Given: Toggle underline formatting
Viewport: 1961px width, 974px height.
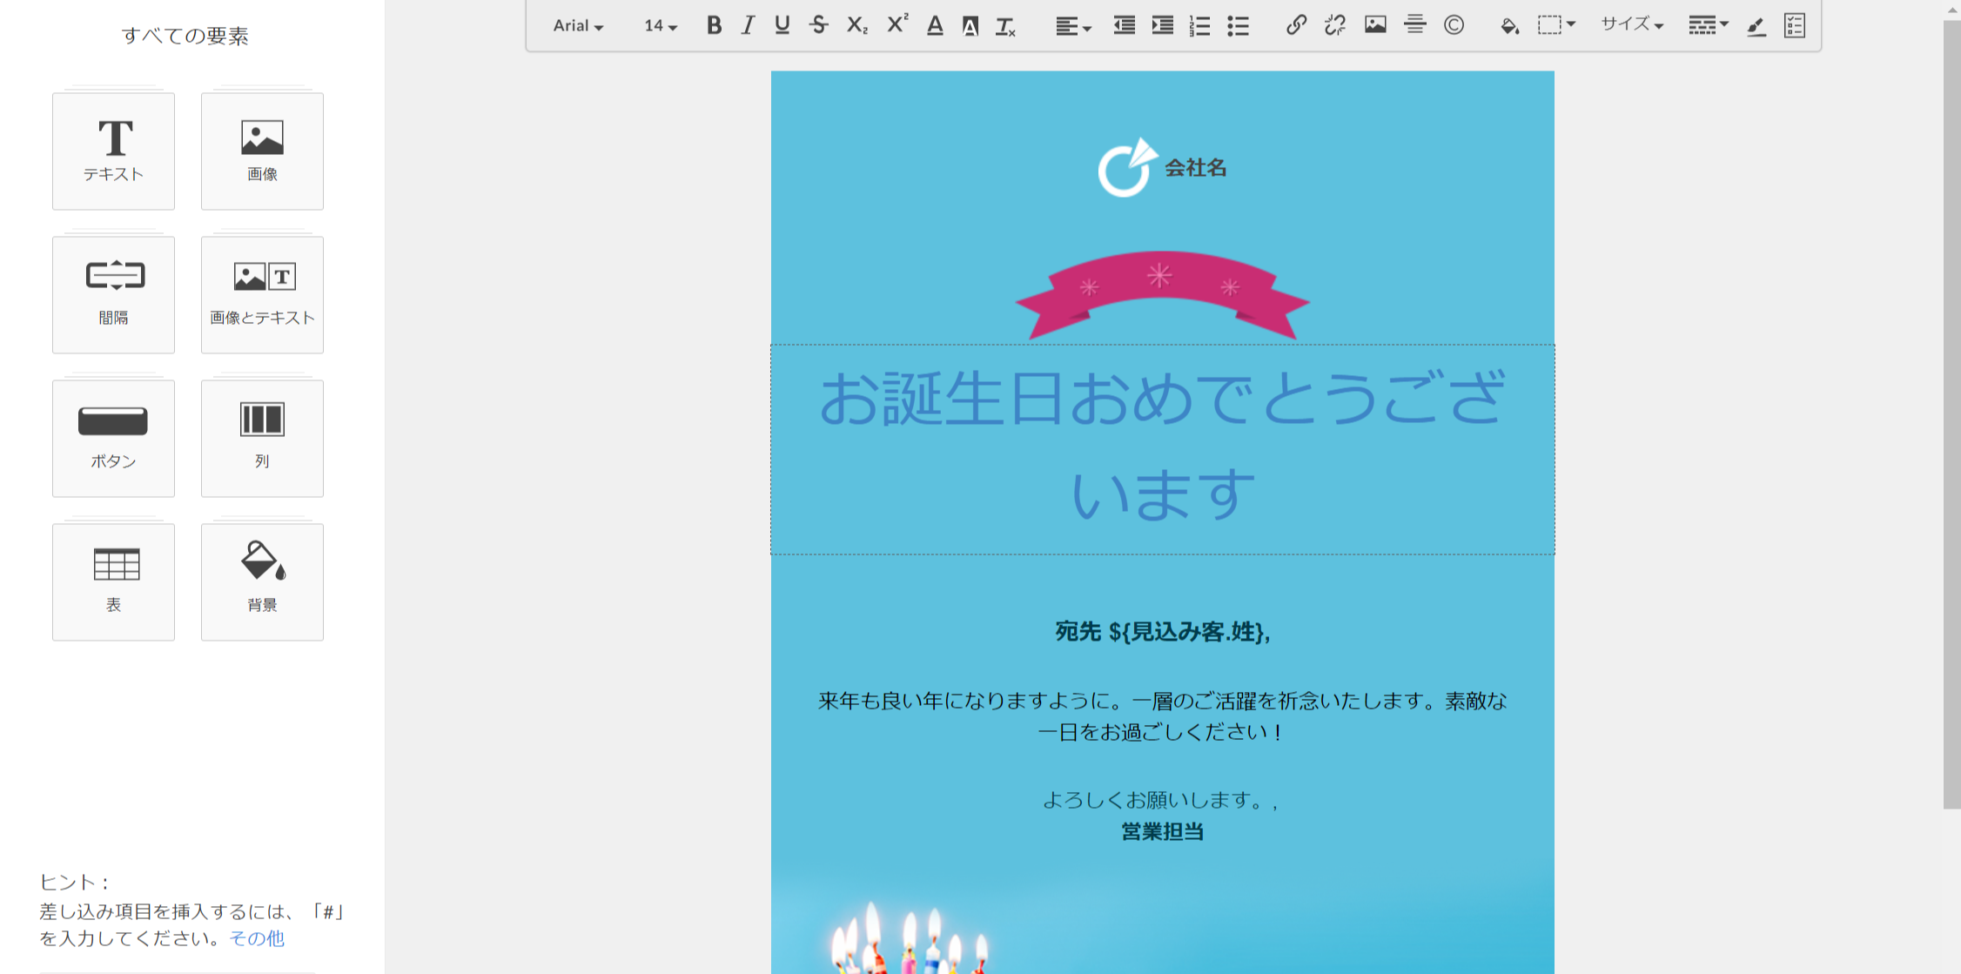Looking at the screenshot, I should click(x=782, y=25).
